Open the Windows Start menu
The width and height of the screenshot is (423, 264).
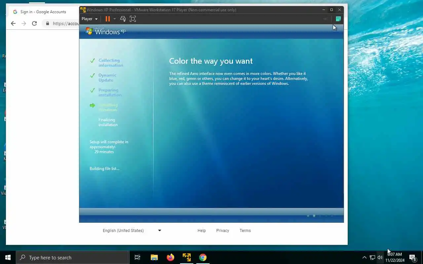pos(8,257)
